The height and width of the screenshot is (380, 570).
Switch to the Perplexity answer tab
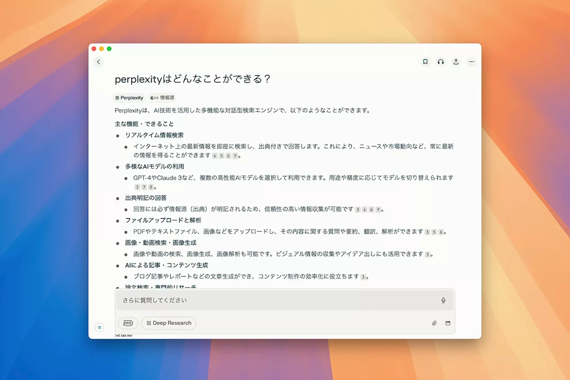tap(129, 98)
